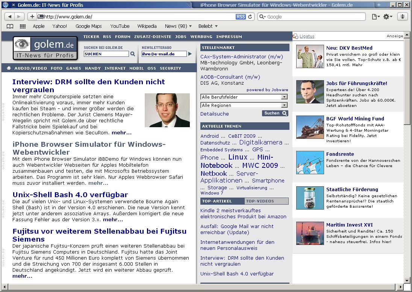Click the vertical scrollbar down arrow
Viewport: 412px width, 292px height.
[407, 280]
